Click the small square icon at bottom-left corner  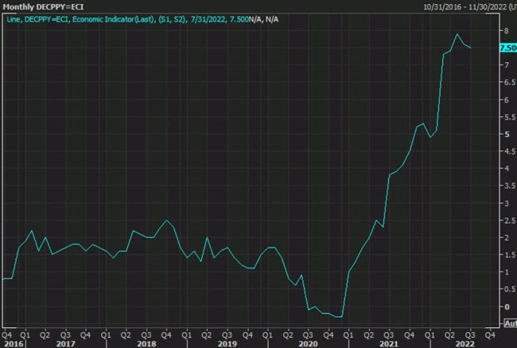[4, 324]
